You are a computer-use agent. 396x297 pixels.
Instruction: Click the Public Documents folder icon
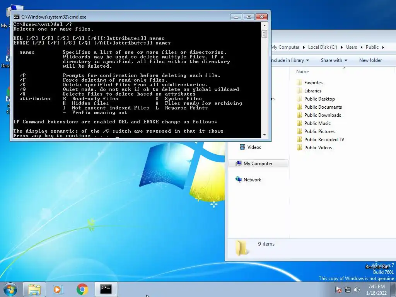click(x=299, y=107)
